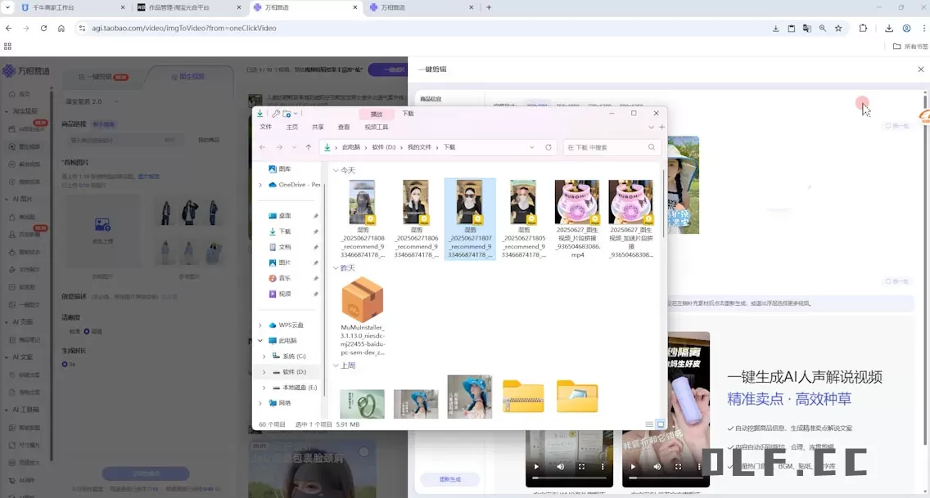Click fullscreen icon on right preview video
930x498 pixels.
(x=679, y=467)
